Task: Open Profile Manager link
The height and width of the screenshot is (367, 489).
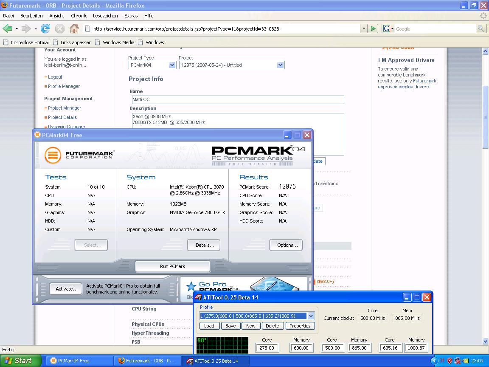Action: point(64,86)
